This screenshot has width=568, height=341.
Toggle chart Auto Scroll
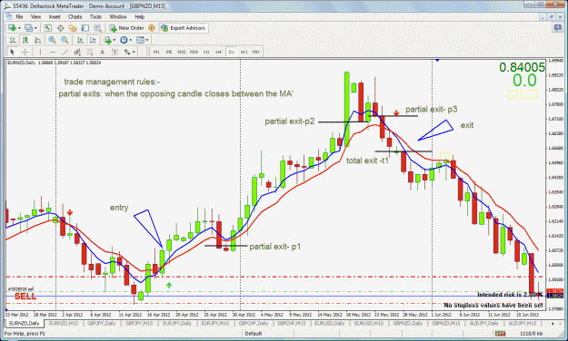pos(80,40)
